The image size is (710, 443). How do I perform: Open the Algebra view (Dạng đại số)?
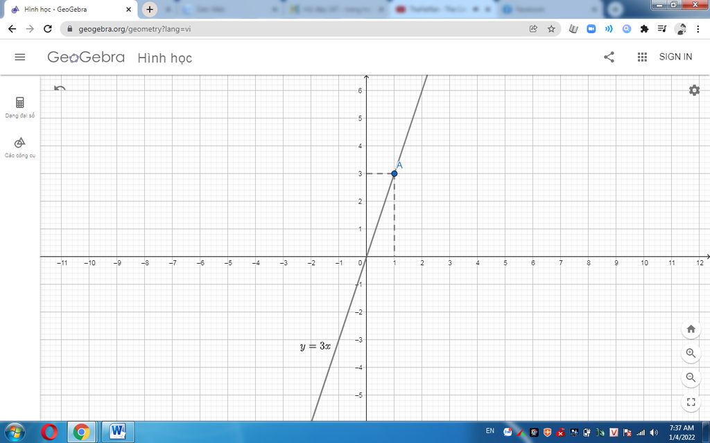(x=20, y=107)
